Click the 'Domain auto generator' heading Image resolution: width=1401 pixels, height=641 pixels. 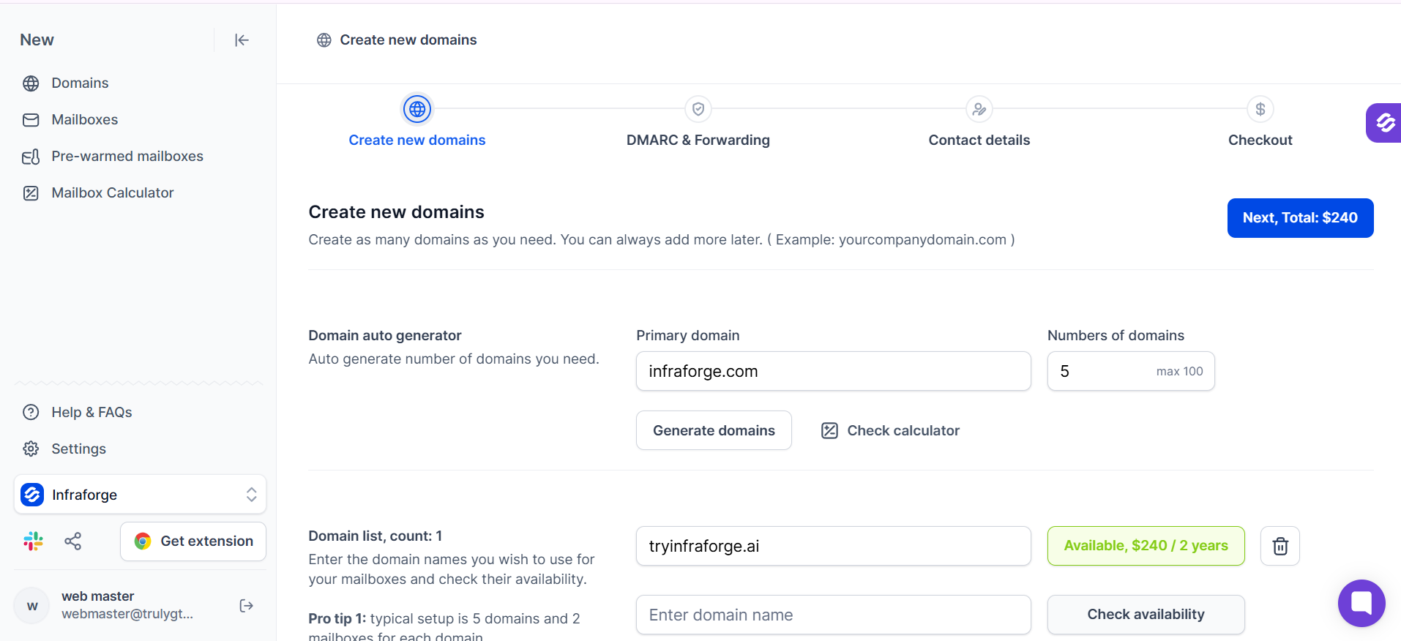[x=385, y=335]
